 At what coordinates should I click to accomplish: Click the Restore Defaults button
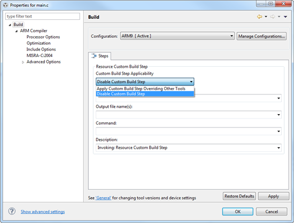point(239,196)
